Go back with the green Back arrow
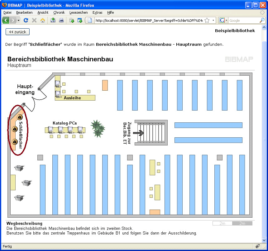Viewport: 268px width, 251px height. point(6,21)
